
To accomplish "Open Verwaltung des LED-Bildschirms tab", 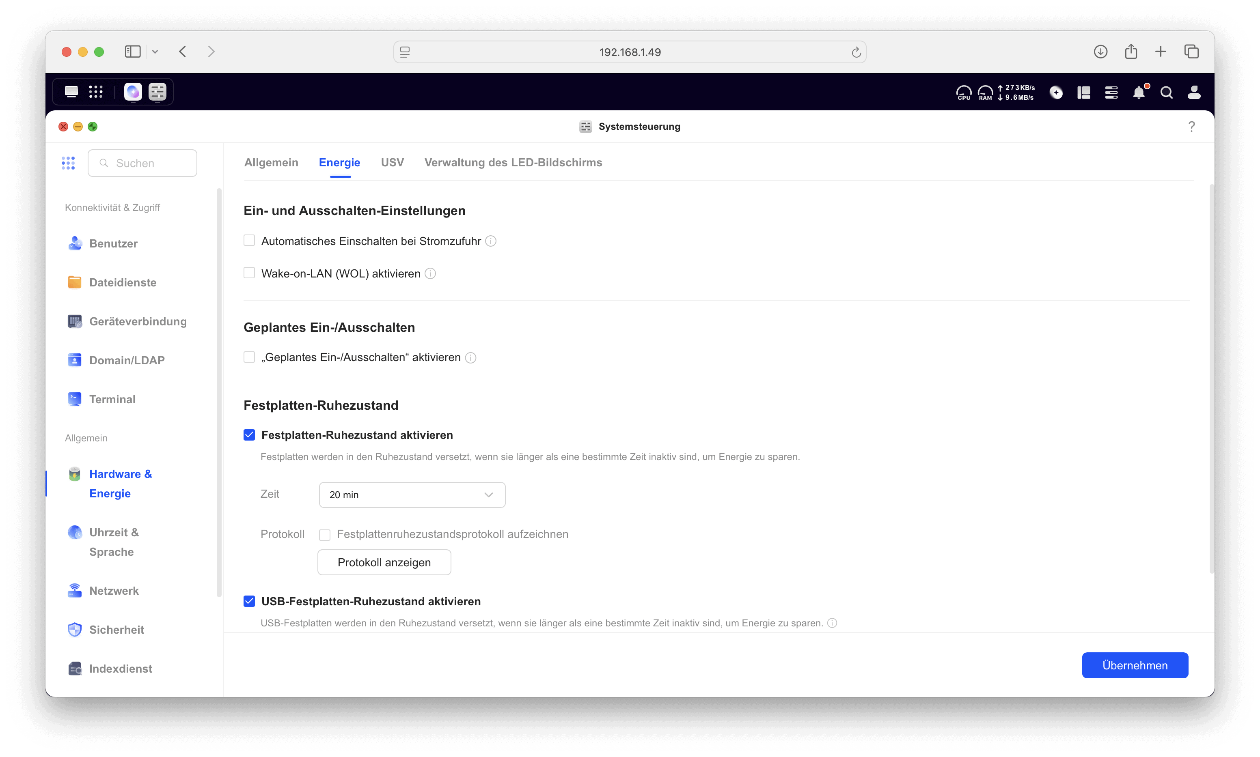I will tap(513, 163).
